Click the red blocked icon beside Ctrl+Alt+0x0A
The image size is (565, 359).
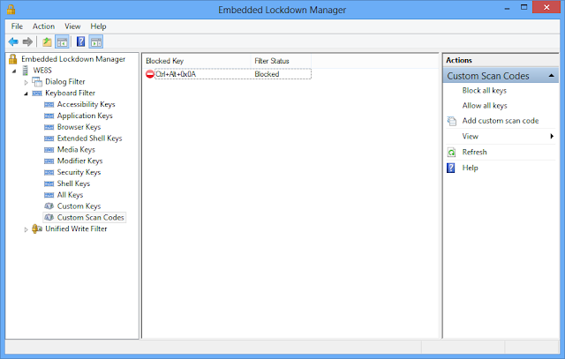pos(150,74)
